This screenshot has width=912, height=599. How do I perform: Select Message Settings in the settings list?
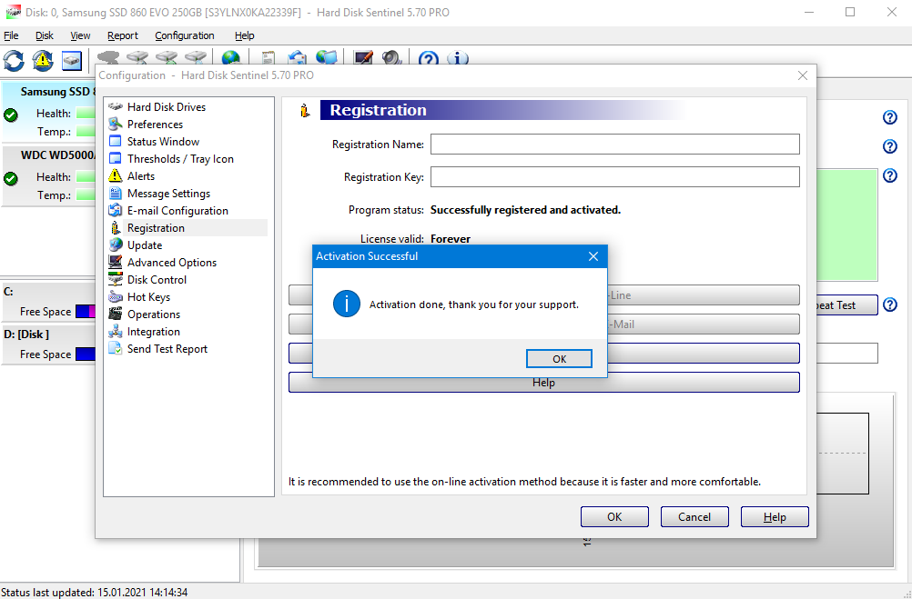click(168, 194)
